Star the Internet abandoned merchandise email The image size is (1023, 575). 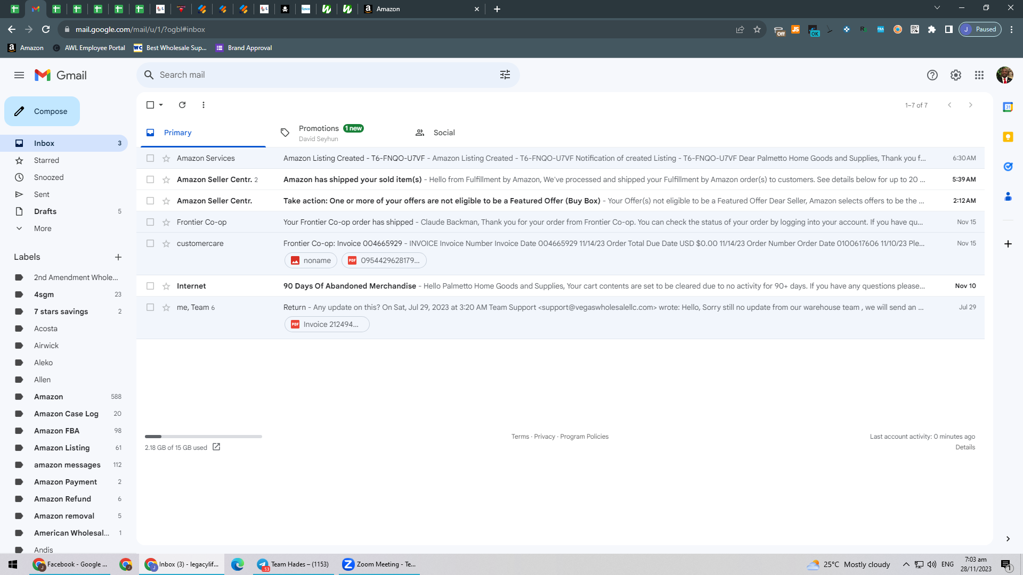coord(166,286)
